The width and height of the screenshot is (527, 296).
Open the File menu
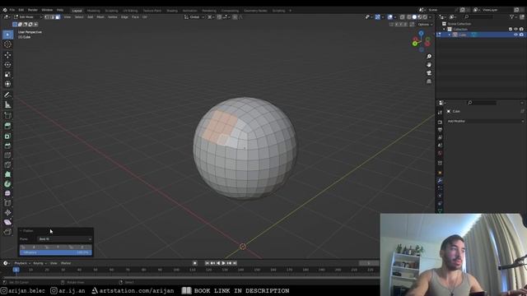12,10
